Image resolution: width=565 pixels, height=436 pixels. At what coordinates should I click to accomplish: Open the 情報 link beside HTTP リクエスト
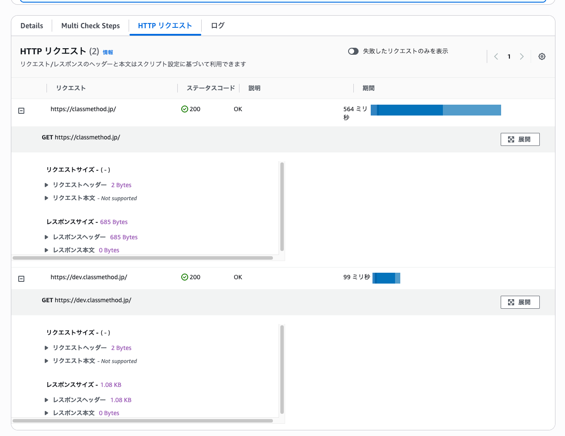pyautogui.click(x=108, y=53)
